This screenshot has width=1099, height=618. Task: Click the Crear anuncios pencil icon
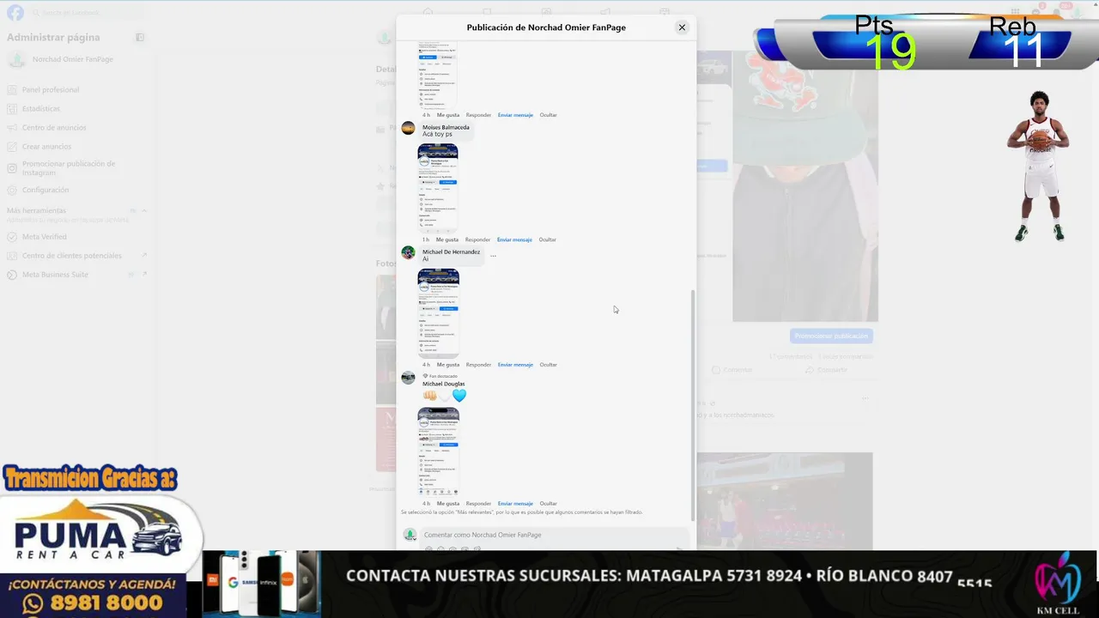click(12, 147)
